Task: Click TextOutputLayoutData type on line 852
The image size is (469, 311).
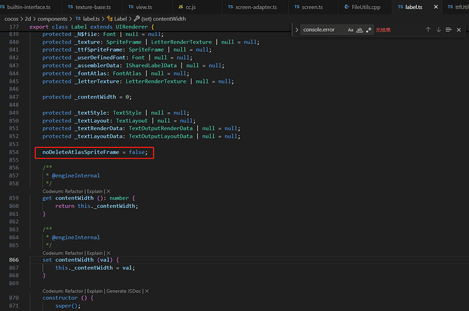Action: coord(160,136)
